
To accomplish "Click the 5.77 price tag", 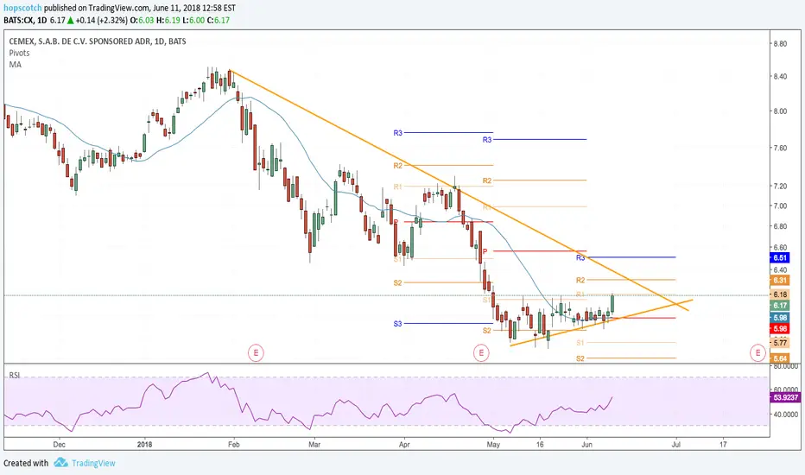I will [780, 343].
